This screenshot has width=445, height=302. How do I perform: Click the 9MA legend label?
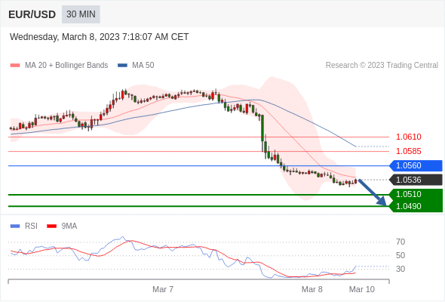pos(69,226)
